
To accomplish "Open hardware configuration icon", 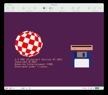I will 79,8.
